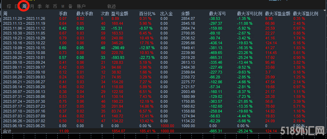Select the 2023.10.16 ~ 2023.10.22 week row
The width and height of the screenshot is (327, 139).
[x=163, y=43]
